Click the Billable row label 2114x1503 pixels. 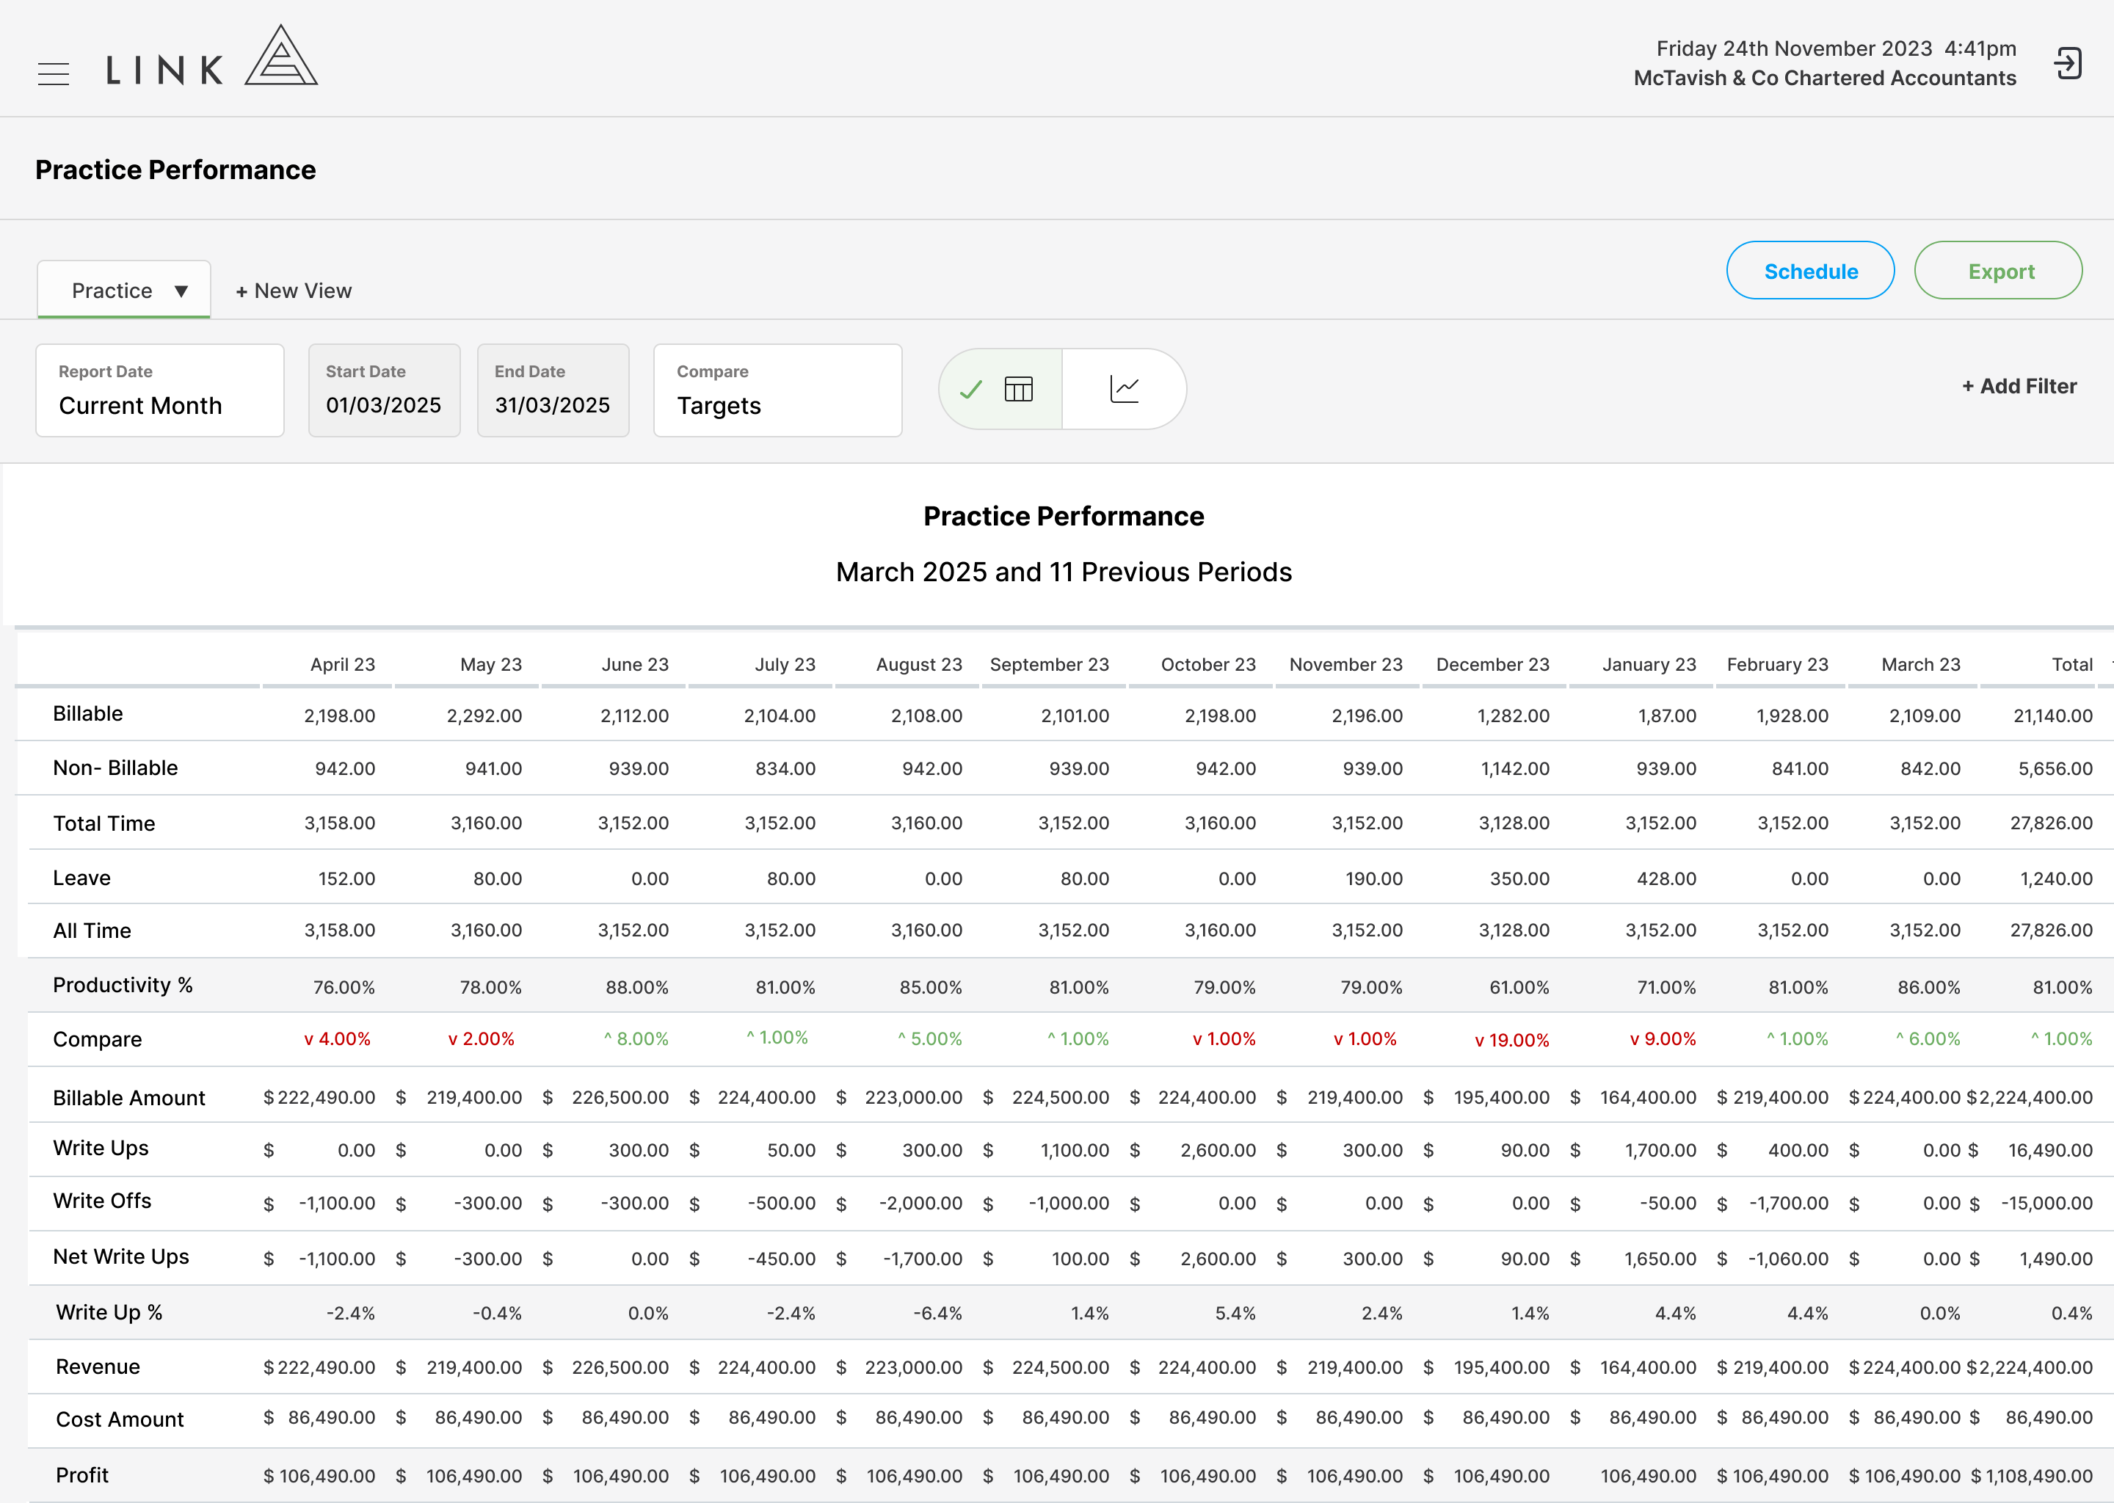[x=88, y=713]
